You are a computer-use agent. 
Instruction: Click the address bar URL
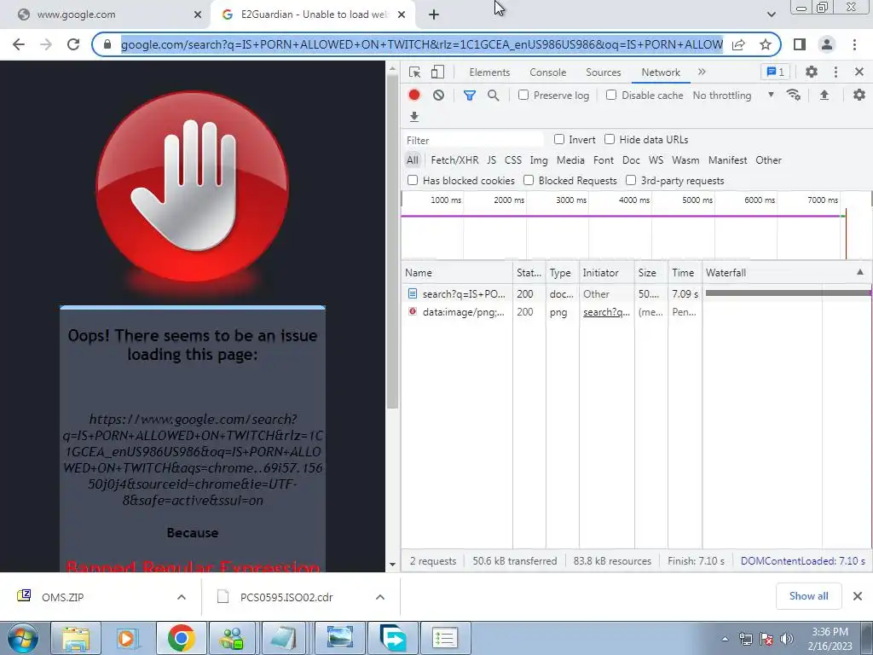coord(421,44)
